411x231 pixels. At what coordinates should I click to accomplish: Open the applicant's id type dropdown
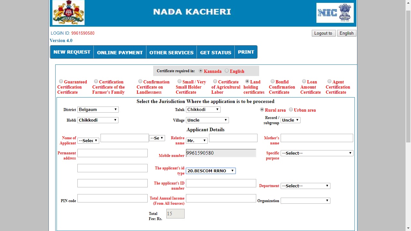[211, 171]
